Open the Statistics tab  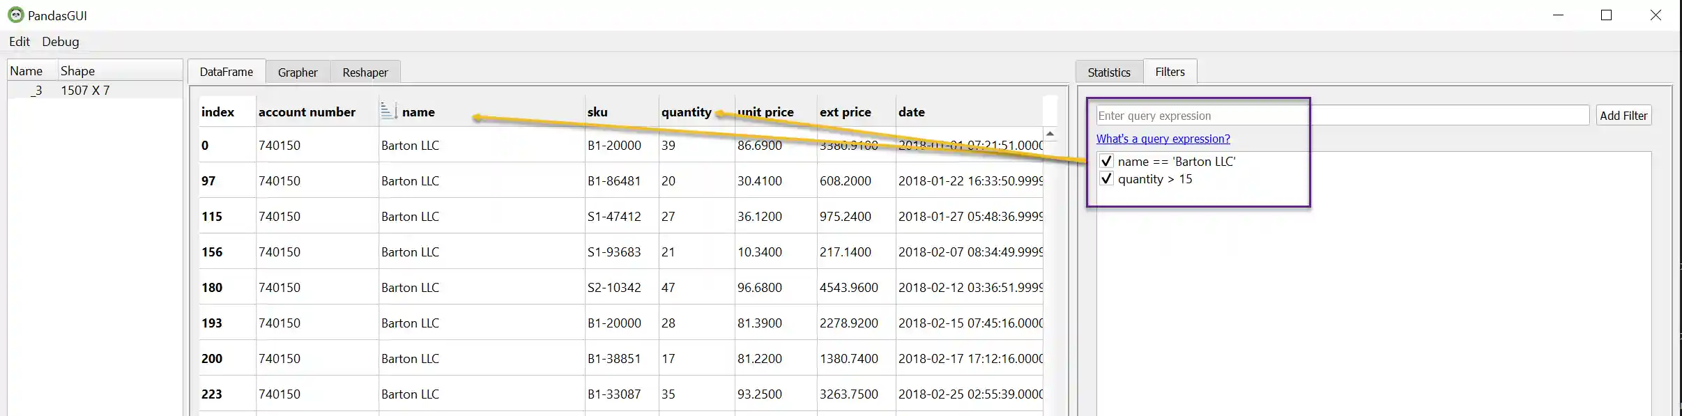[1108, 72]
